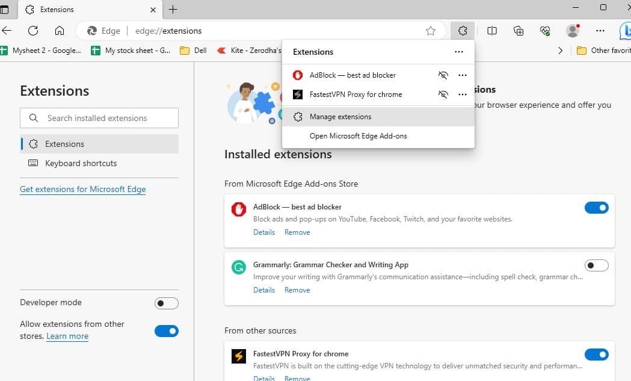
Task: Turn on Developer mode
Action: click(x=166, y=303)
